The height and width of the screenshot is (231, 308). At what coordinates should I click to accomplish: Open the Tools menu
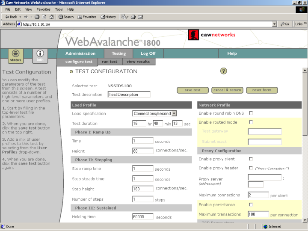pos(59,9)
